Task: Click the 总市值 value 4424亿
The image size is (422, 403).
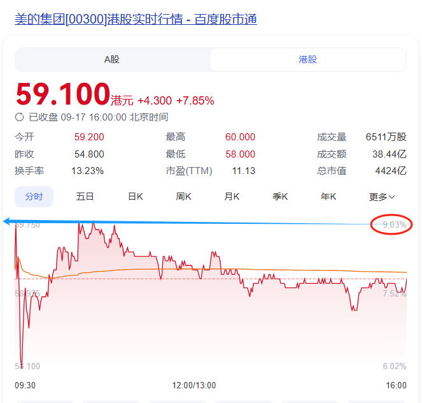Action: point(391,171)
